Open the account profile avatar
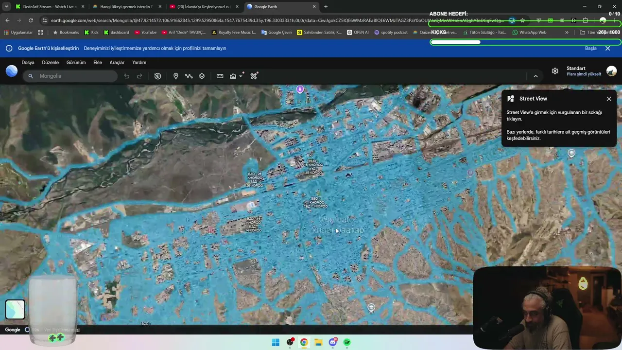 [611, 71]
